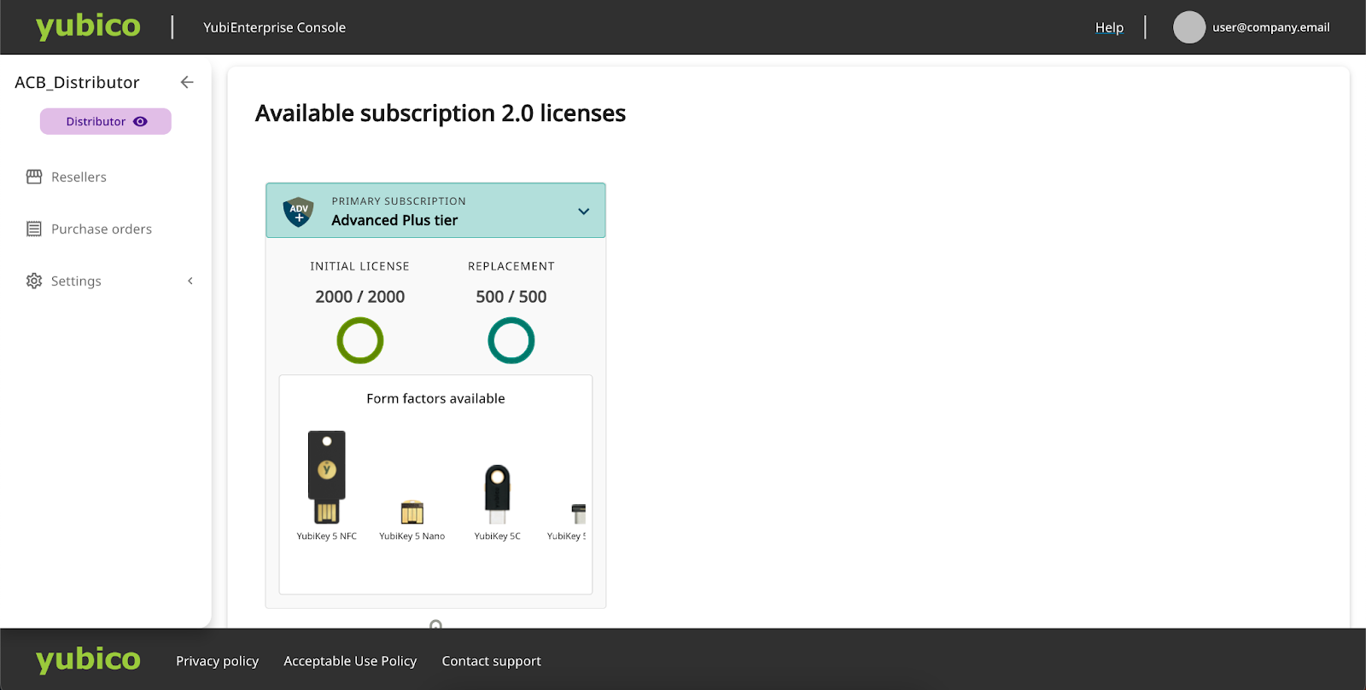Click the Yubico logo in footer
The width and height of the screenshot is (1366, 690).
click(88, 659)
